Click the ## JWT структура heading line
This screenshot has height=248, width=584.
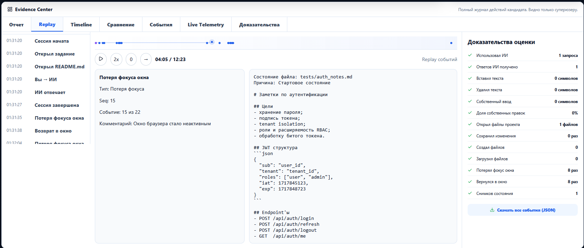click(275, 148)
